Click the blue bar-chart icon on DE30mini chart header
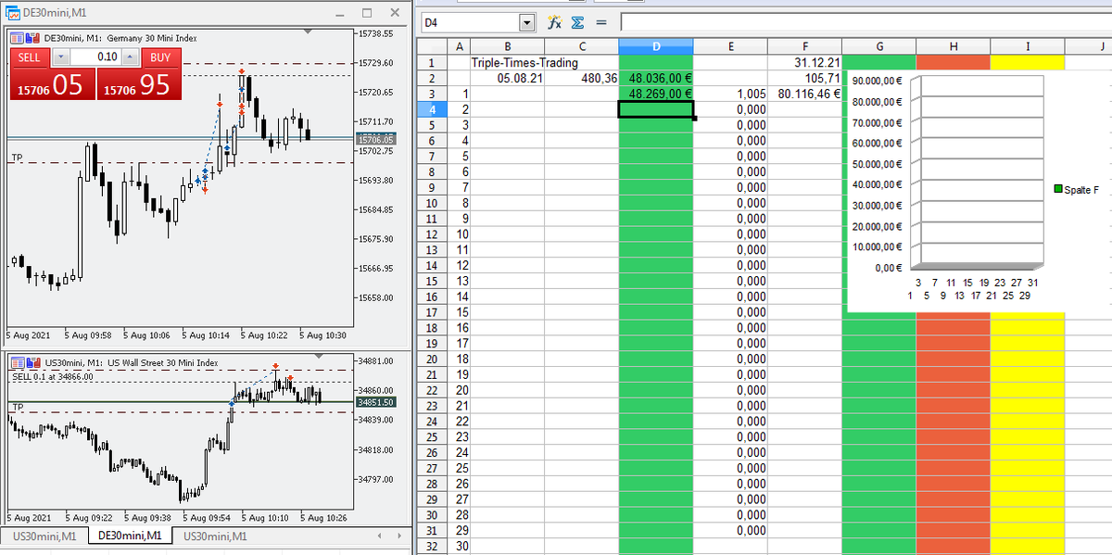The width and height of the screenshot is (1112, 555). click(29, 38)
